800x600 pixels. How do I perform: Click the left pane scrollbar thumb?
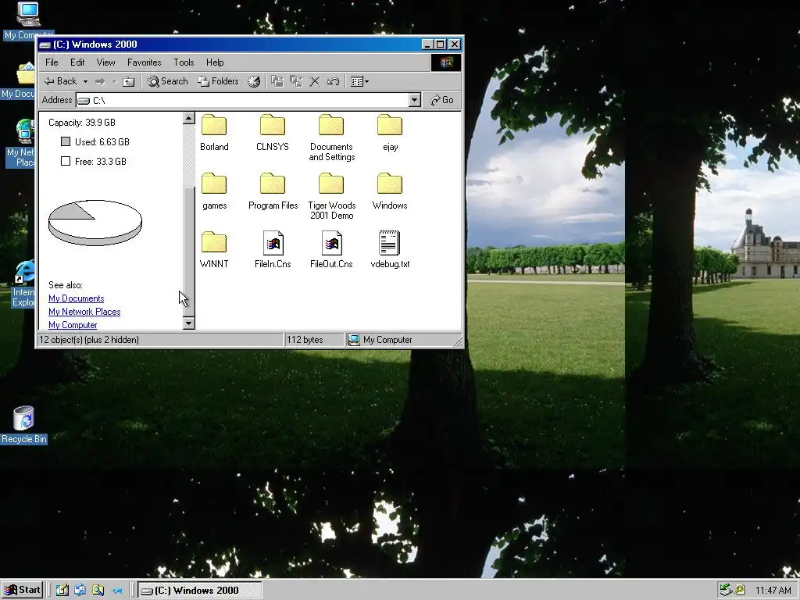[x=189, y=251]
